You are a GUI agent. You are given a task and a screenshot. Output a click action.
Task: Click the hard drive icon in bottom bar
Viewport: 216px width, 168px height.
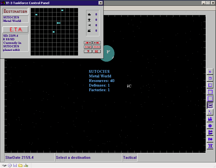click(x=4, y=165)
